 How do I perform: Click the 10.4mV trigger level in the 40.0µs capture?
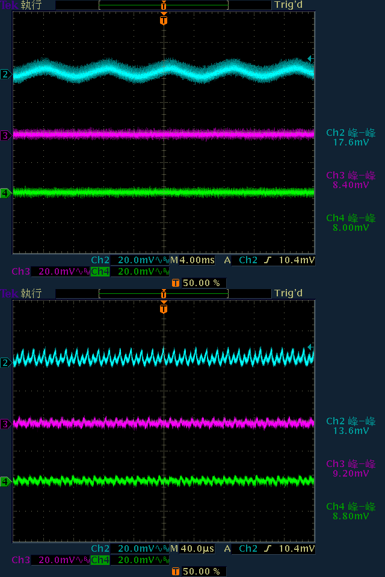tap(297, 549)
